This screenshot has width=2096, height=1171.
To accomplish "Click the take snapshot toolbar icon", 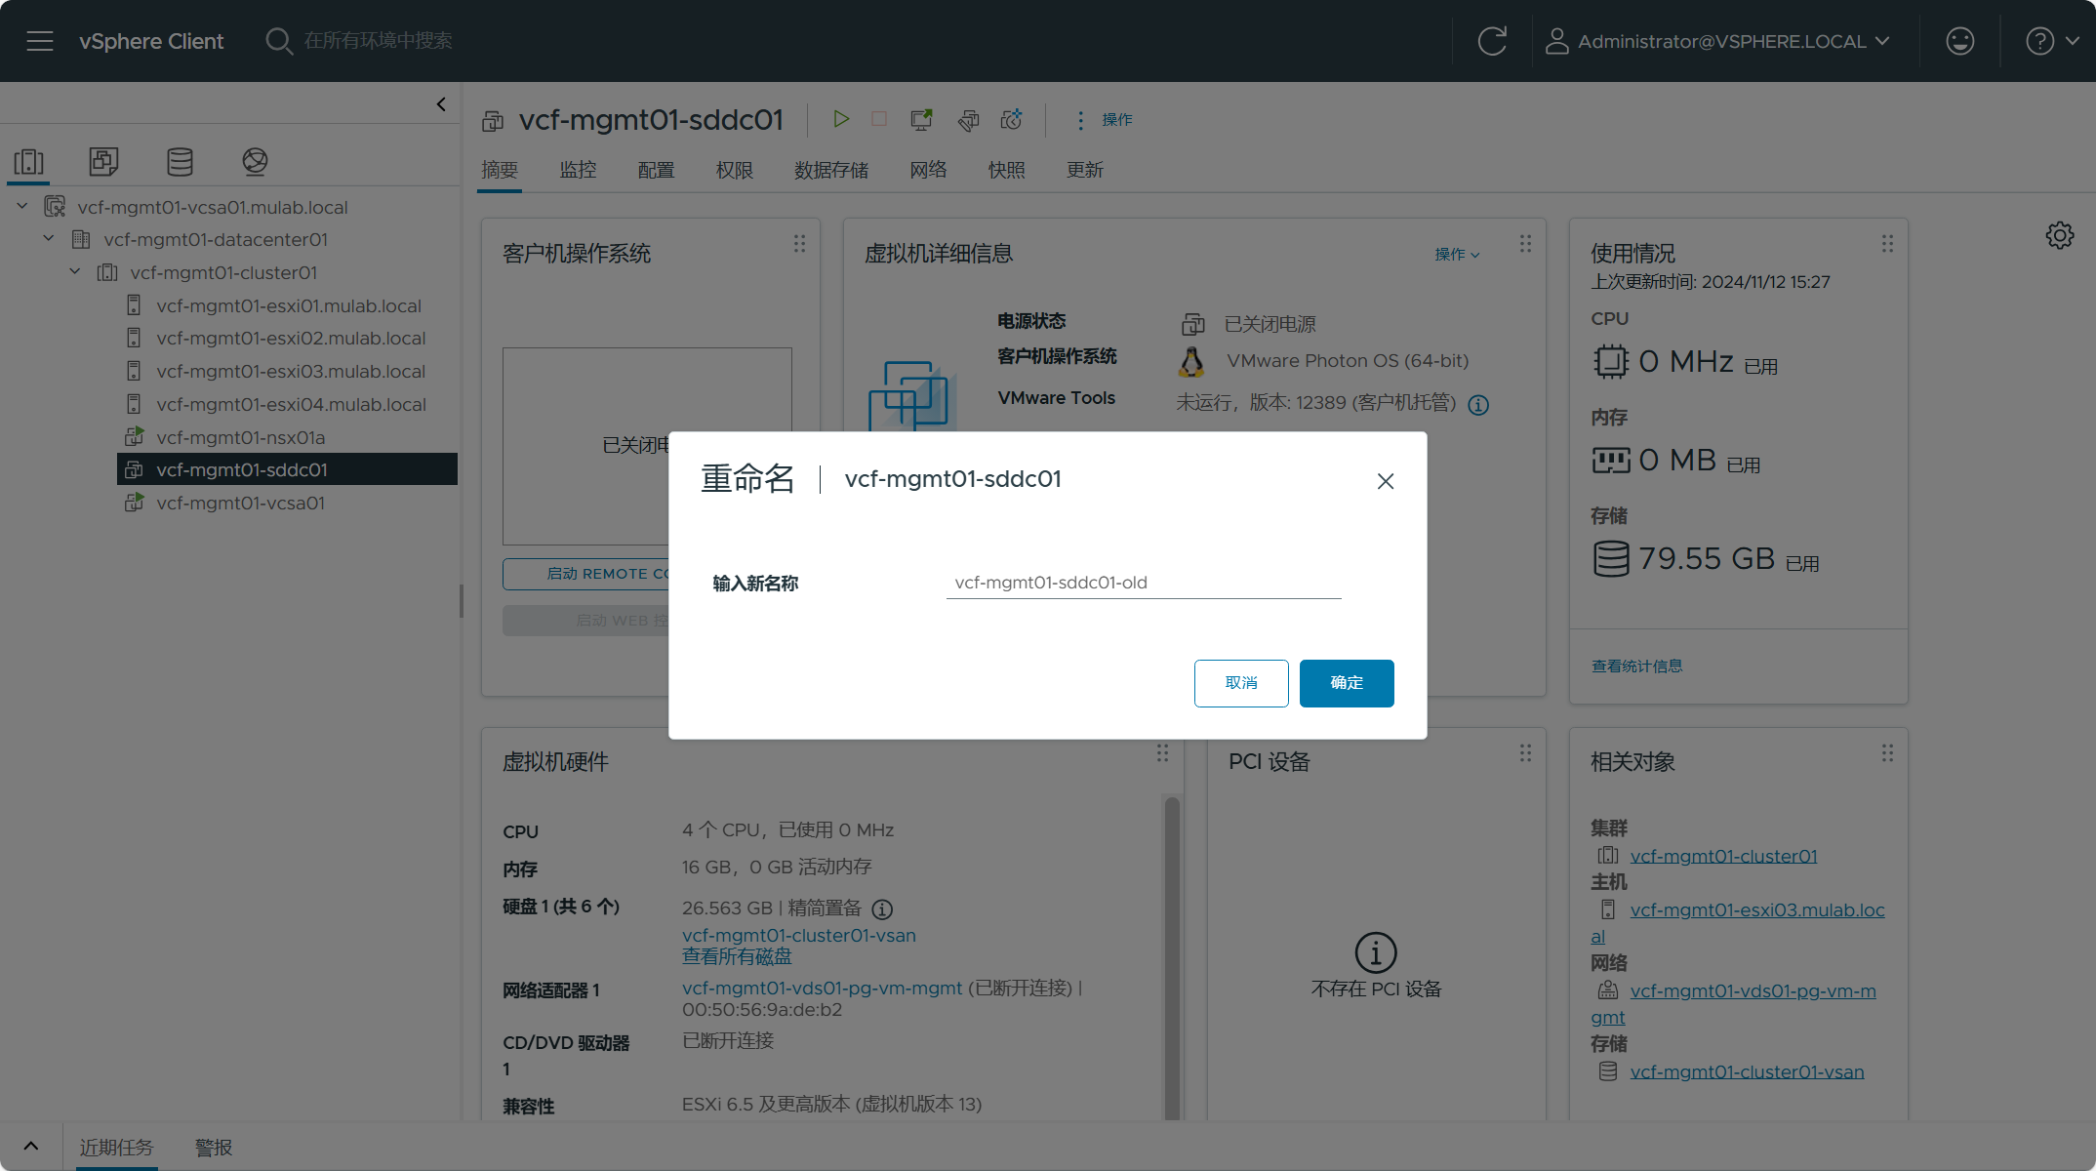I will (x=1012, y=119).
